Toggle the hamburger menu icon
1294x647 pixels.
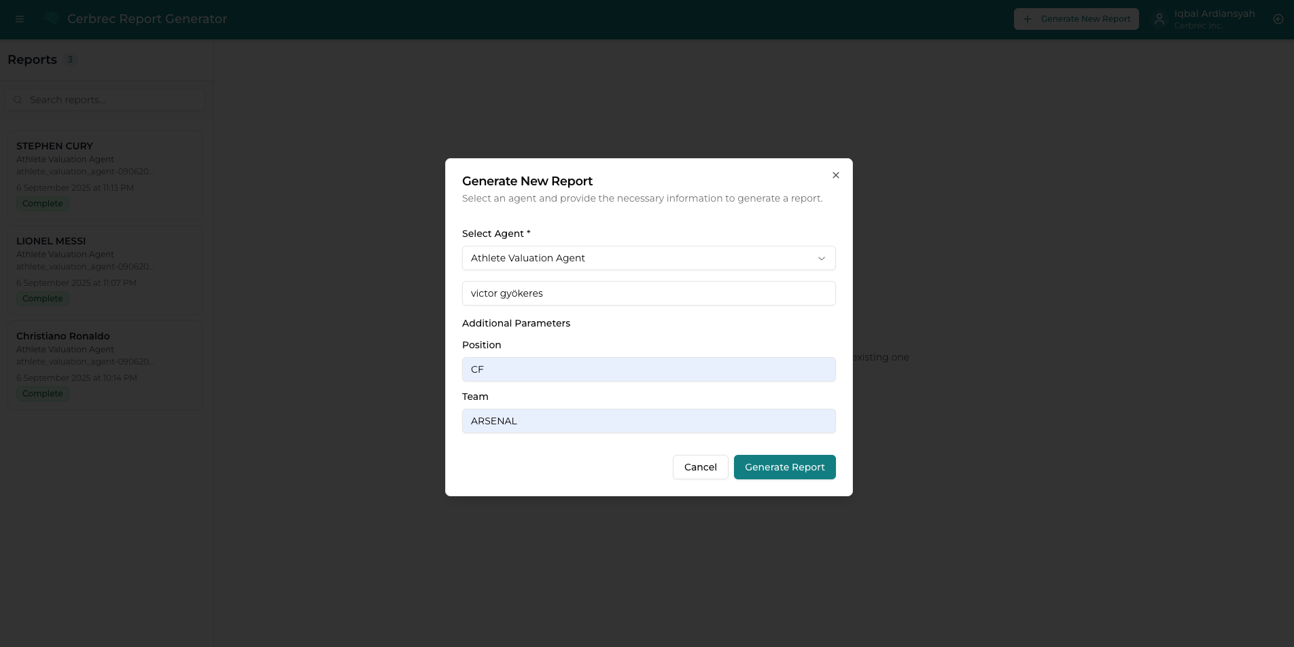click(20, 19)
